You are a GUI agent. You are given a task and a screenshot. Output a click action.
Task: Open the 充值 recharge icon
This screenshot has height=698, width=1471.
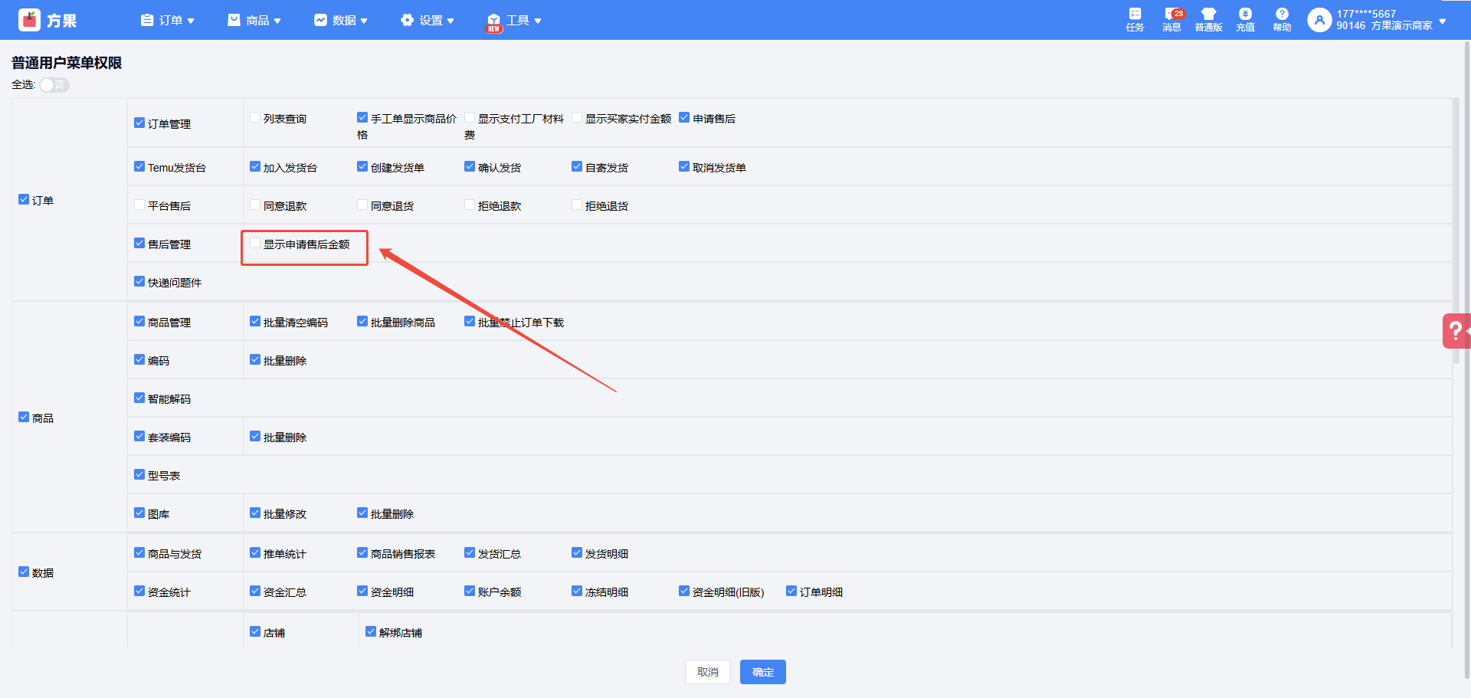coord(1245,20)
